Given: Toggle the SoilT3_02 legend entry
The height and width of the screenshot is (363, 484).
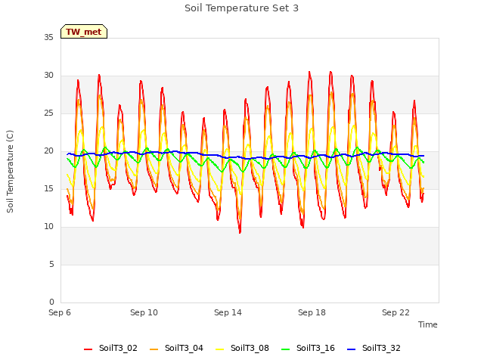Looking at the screenshot, I should [x=110, y=348].
